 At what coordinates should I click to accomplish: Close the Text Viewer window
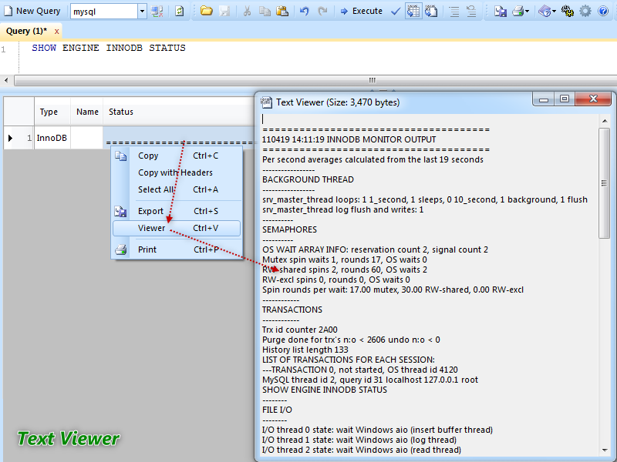tap(593, 99)
